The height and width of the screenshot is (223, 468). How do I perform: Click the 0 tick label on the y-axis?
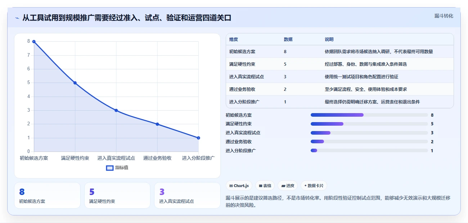click(29, 152)
